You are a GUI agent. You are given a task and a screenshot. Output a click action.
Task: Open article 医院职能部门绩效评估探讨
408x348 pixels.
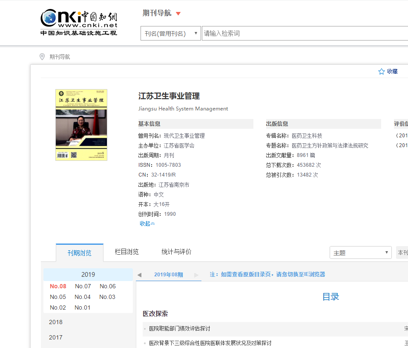click(x=179, y=329)
